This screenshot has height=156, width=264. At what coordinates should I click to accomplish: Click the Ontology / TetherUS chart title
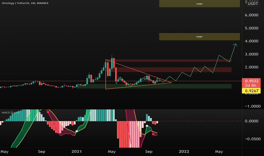[x=25, y=3]
